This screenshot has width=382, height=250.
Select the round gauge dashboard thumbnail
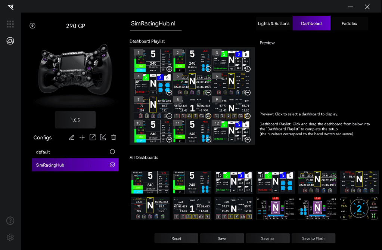tap(359, 208)
